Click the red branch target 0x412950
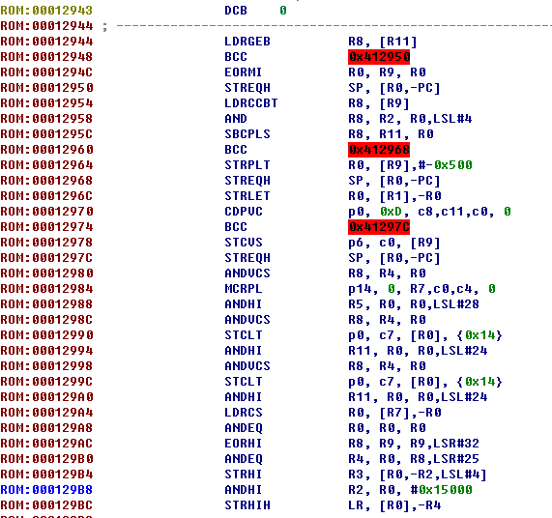Screen dimensions: 552x518 click(379, 57)
